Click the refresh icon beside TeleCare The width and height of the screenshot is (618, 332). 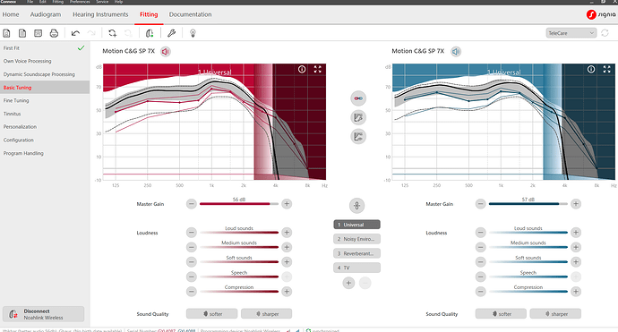point(605,33)
